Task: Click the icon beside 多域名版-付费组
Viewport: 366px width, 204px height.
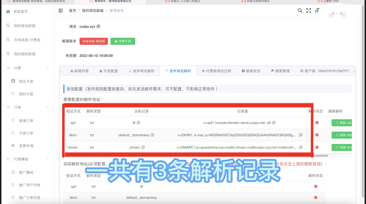Action: (8, 40)
